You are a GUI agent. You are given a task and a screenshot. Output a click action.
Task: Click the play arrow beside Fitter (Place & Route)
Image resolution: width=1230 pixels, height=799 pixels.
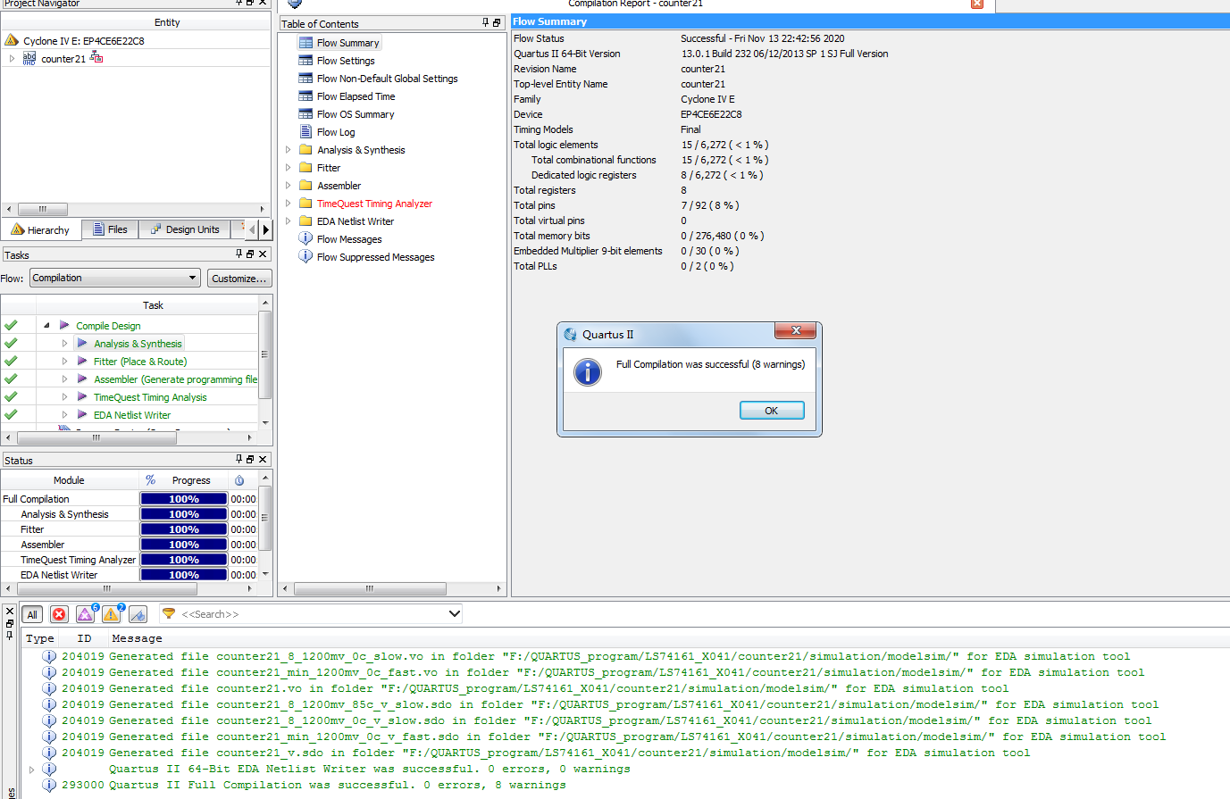[82, 362]
